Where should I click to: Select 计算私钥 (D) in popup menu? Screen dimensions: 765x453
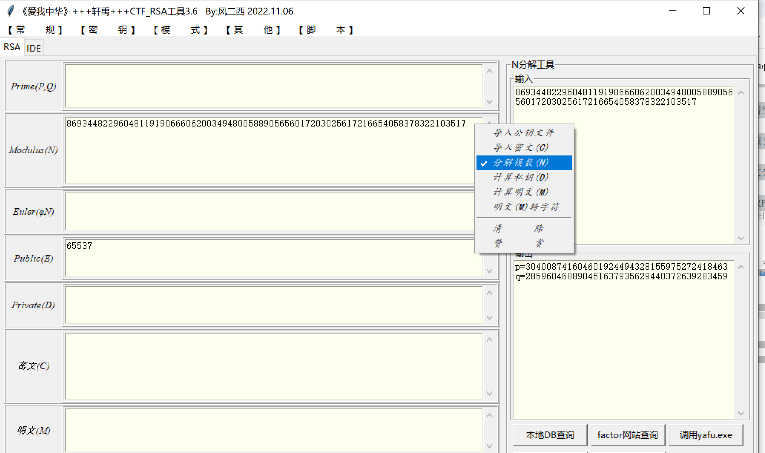521,177
